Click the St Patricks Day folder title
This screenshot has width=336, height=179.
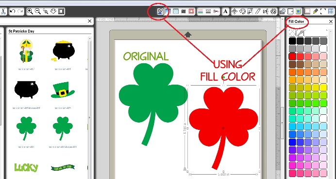coord(21,31)
